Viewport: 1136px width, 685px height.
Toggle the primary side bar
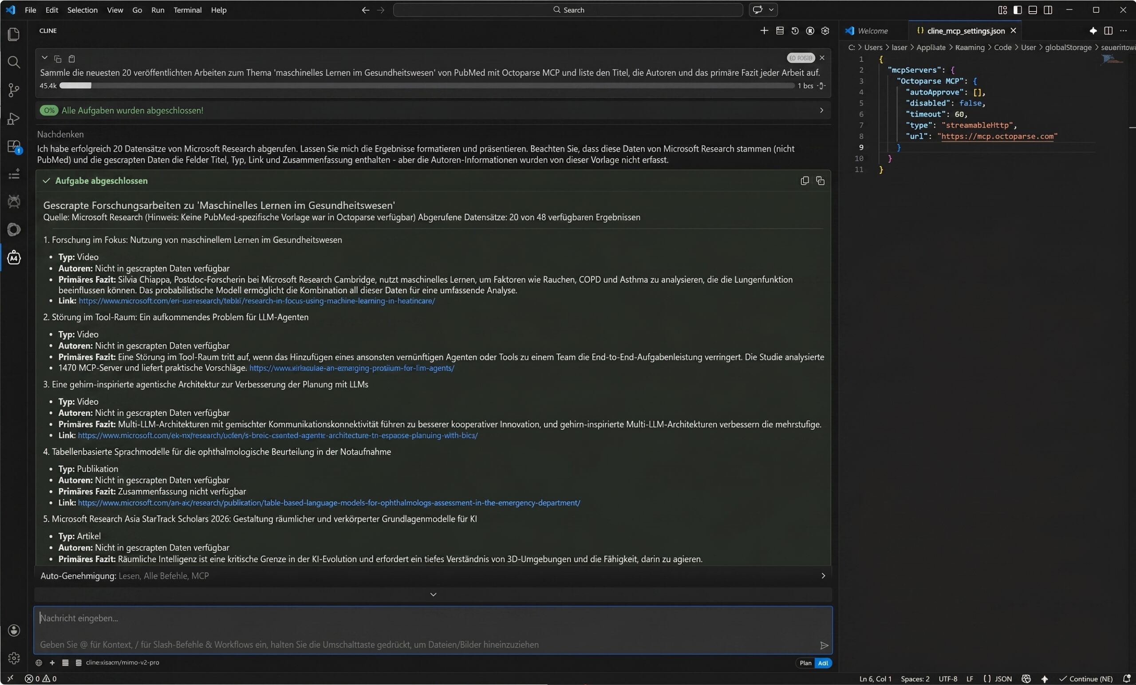[1018, 10]
